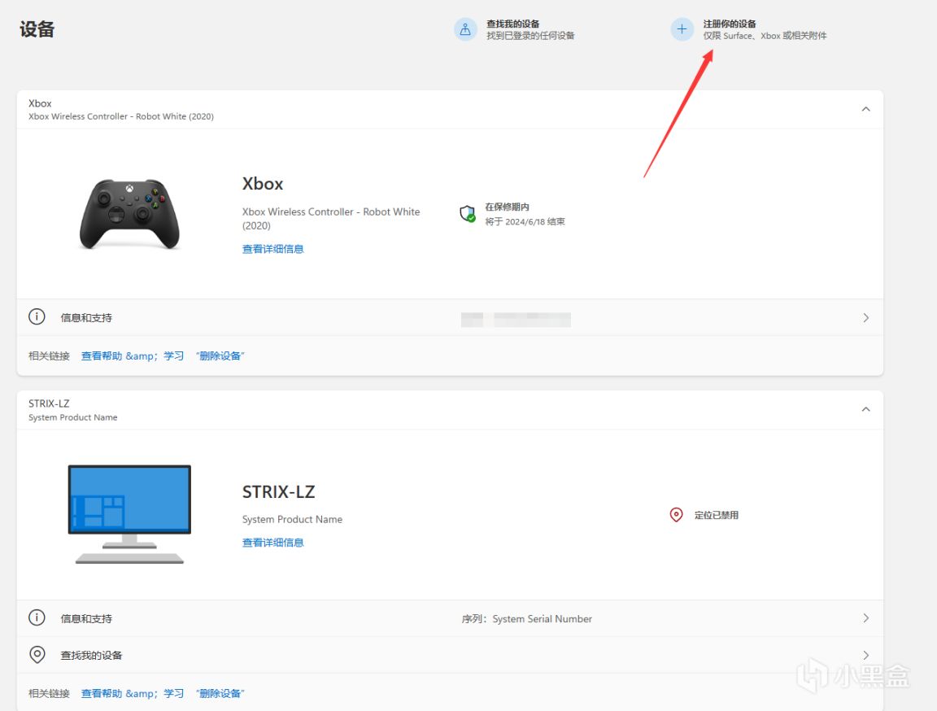Click 删除设备 link for Xbox
Screen dimensions: 937x711
pos(220,356)
